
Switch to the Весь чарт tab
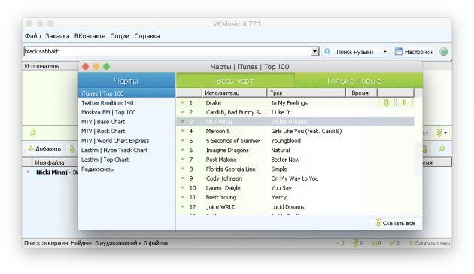pos(235,81)
